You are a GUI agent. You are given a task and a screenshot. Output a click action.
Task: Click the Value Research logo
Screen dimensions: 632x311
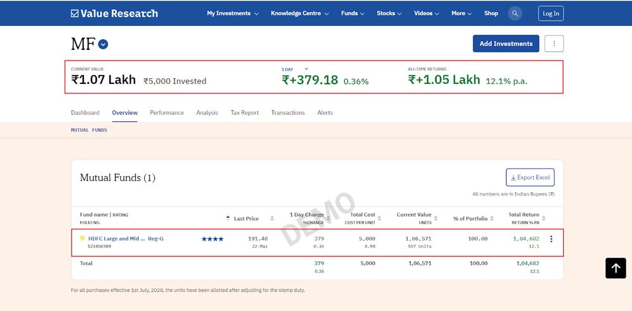point(114,13)
